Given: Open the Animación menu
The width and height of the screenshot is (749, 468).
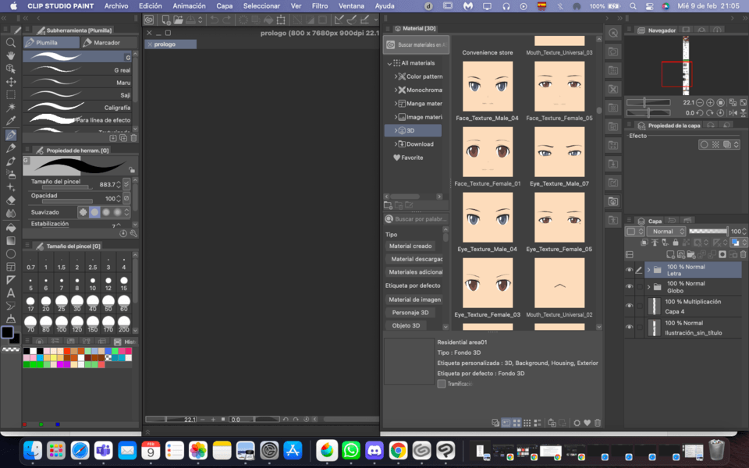Looking at the screenshot, I should [189, 5].
